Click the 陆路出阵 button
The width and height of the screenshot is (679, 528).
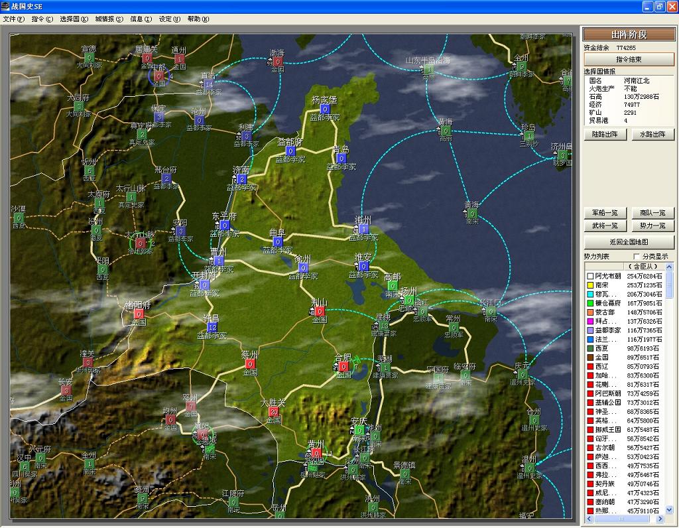(605, 134)
